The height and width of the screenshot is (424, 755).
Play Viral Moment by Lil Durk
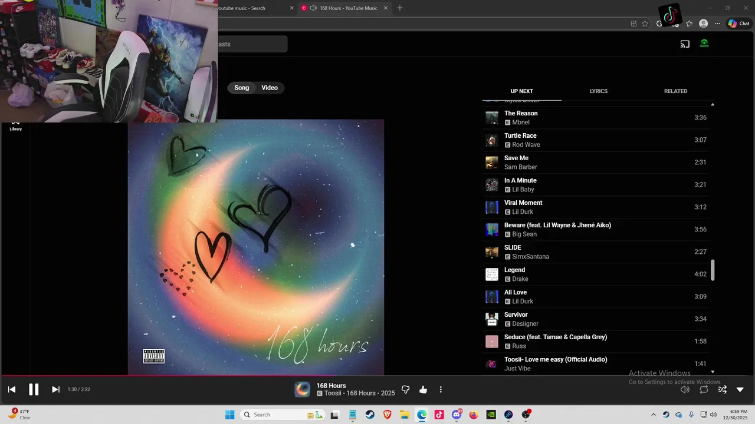(596, 207)
